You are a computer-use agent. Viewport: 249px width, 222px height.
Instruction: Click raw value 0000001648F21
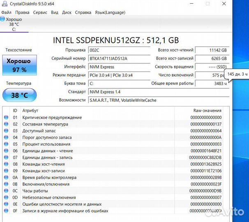coord(206,151)
